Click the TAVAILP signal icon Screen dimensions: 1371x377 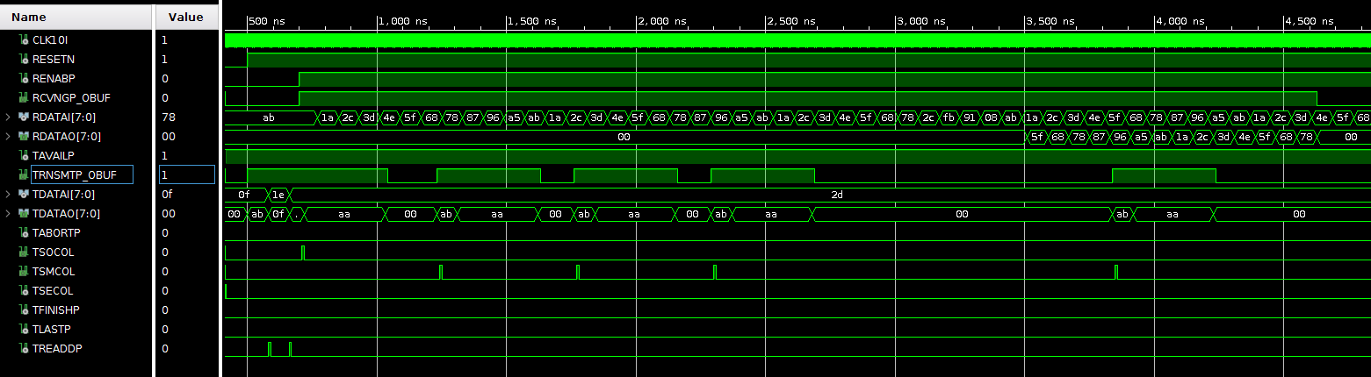[x=24, y=156]
